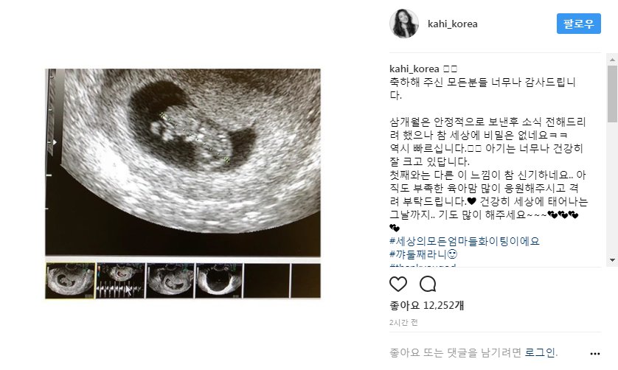Click kahi_korea name in caption

tap(414, 69)
